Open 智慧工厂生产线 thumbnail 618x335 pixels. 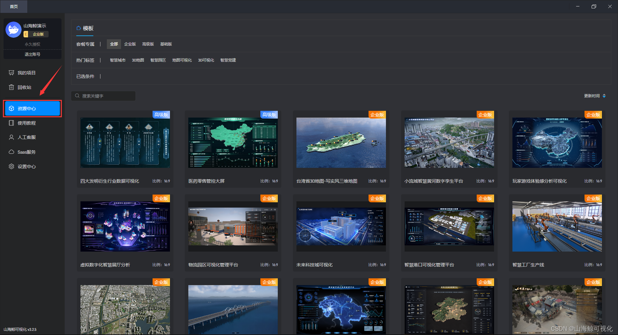pyautogui.click(x=557, y=226)
